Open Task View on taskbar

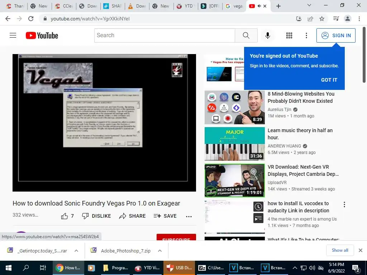click(43, 268)
